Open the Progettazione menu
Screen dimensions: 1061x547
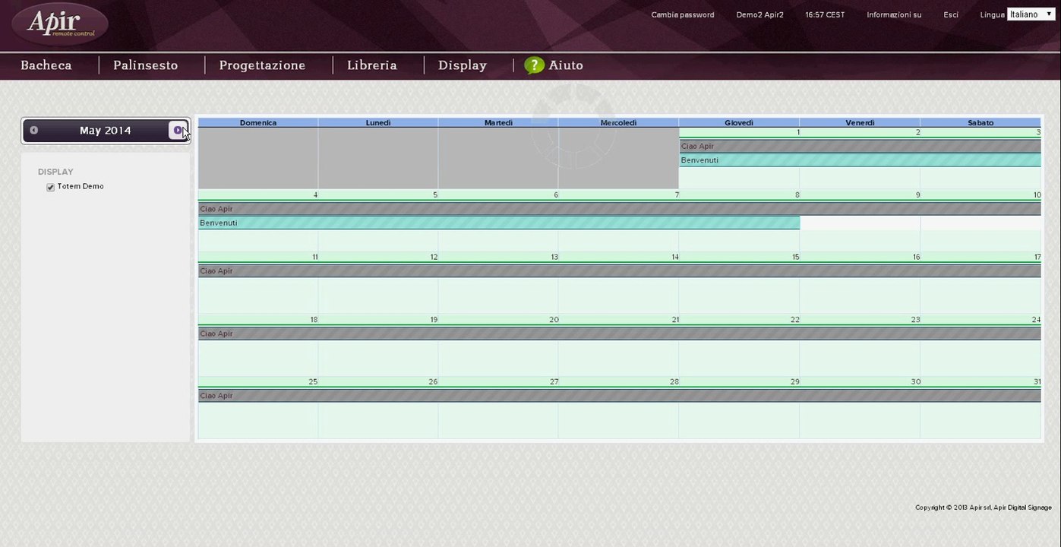[263, 65]
